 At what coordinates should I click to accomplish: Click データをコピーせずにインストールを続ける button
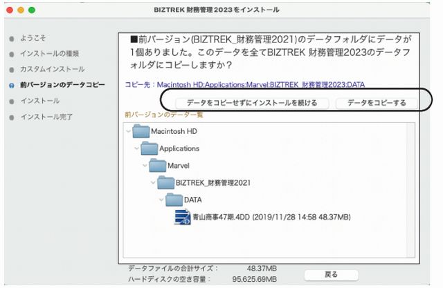(252, 103)
